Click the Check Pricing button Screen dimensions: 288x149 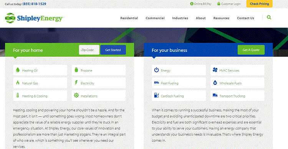coord(259,4)
